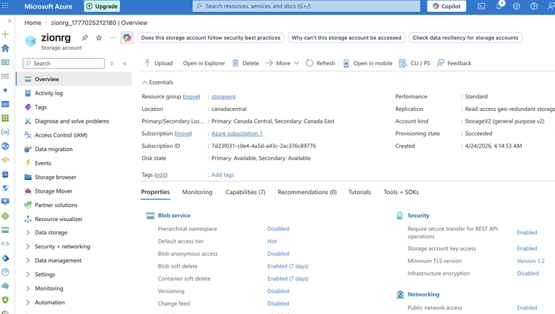Launch Cloud Shell from the top bar
Image resolution: width=555 pixels, height=314 pixels.
[481, 6]
